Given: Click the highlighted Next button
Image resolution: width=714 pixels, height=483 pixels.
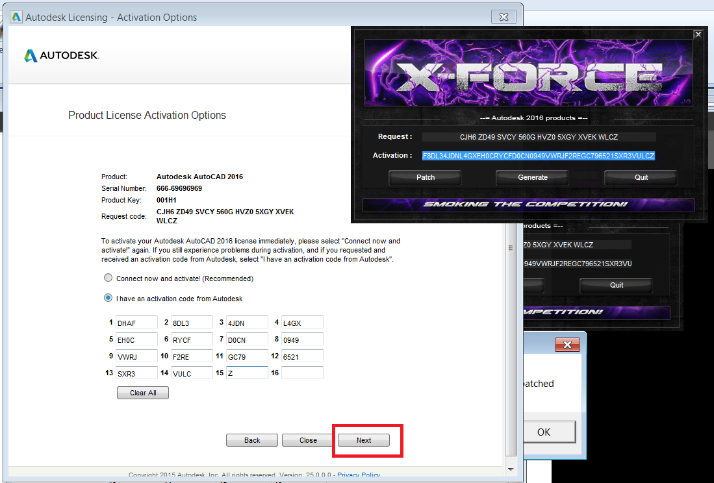Looking at the screenshot, I should [x=364, y=440].
